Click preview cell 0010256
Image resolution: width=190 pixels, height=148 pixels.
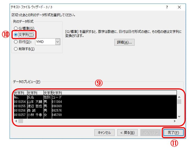[x=20, y=111]
